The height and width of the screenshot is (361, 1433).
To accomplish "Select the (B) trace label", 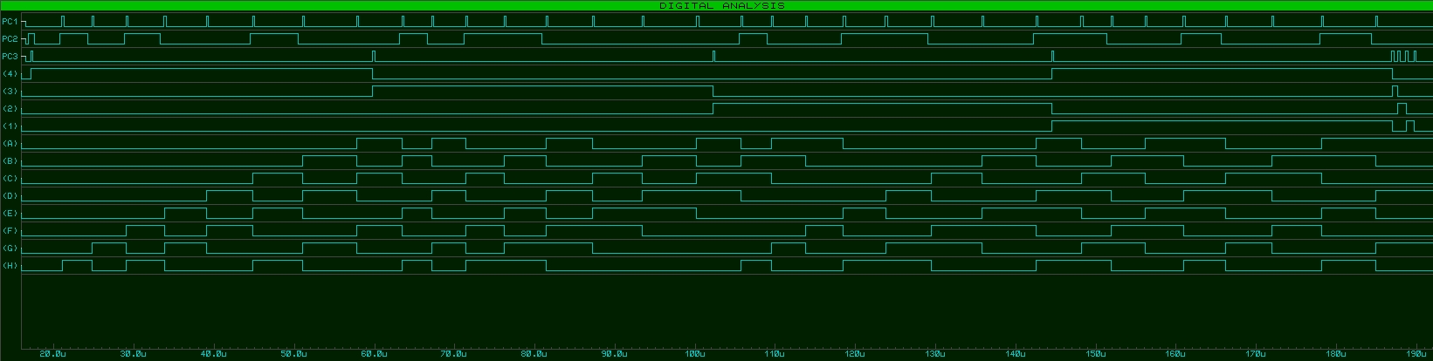I will [x=10, y=160].
